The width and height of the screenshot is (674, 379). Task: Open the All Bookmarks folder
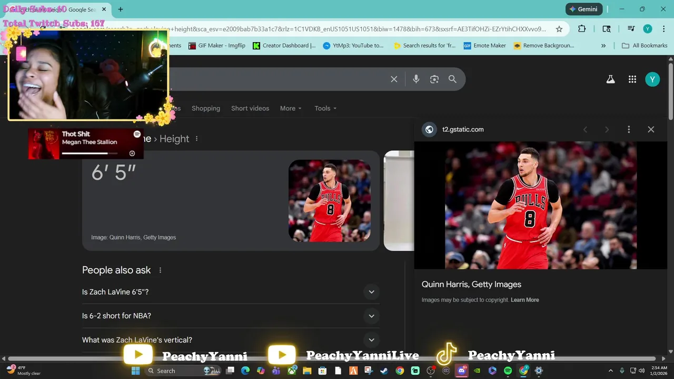(x=645, y=46)
